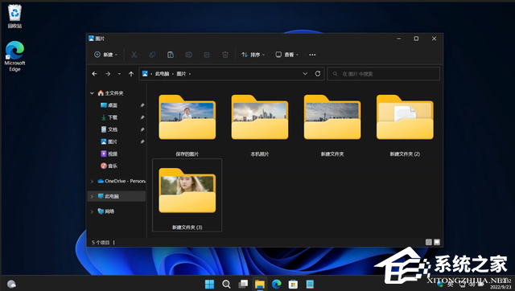The image size is (515, 291).
Task: Open Edge from the taskbar
Action: [x=277, y=284]
